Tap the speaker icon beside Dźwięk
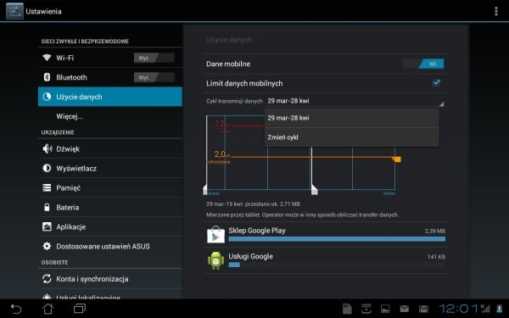 point(47,149)
